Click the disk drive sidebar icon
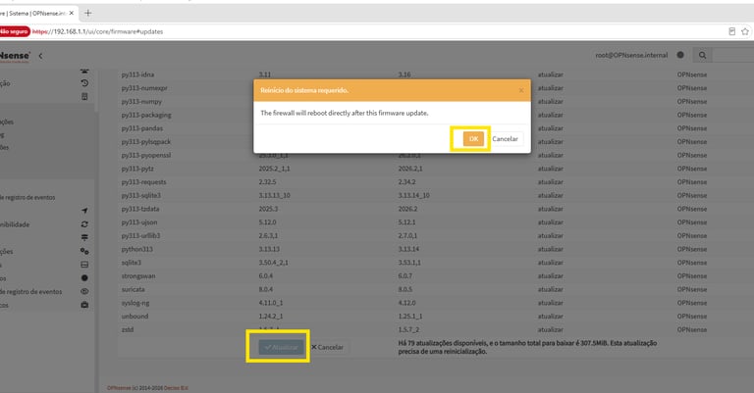Screen dimensions: 754x393 click(x=84, y=265)
